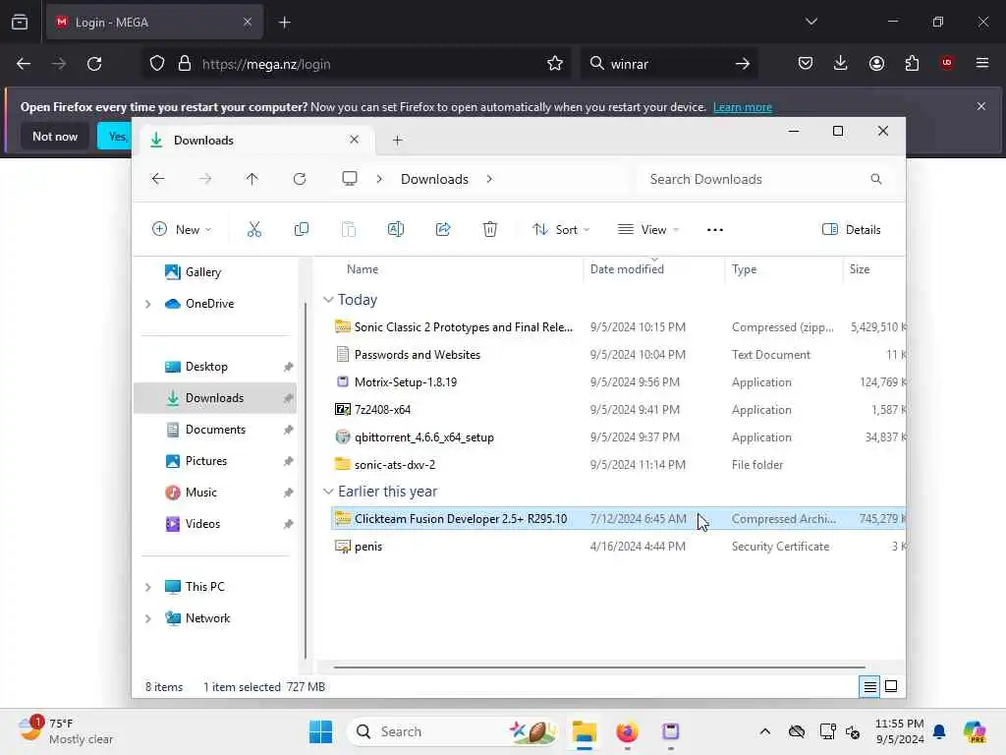The image size is (1006, 755).
Task: Click the This PC monitor icon in address bar
Action: (x=349, y=179)
